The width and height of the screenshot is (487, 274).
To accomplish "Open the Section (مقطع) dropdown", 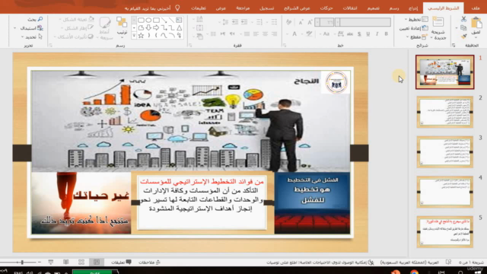I will pyautogui.click(x=417, y=37).
